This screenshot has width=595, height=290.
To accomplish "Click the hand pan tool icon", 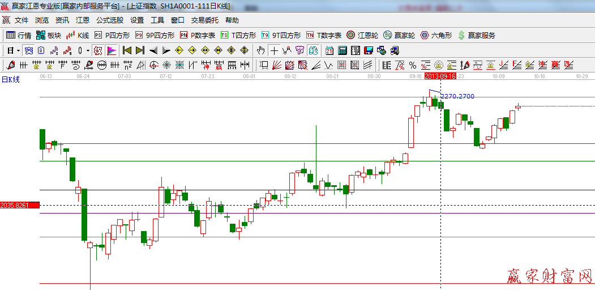I will pos(261,50).
